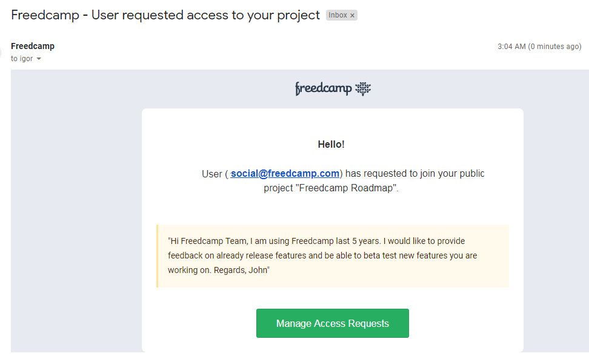This screenshot has height=362, width=589.
Task: Click the 3:04 AM timestamp
Action: pos(511,47)
